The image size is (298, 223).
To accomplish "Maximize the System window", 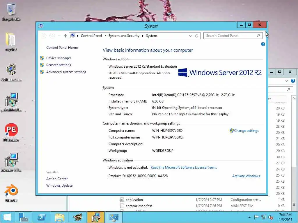I will pyautogui.click(x=249, y=25).
